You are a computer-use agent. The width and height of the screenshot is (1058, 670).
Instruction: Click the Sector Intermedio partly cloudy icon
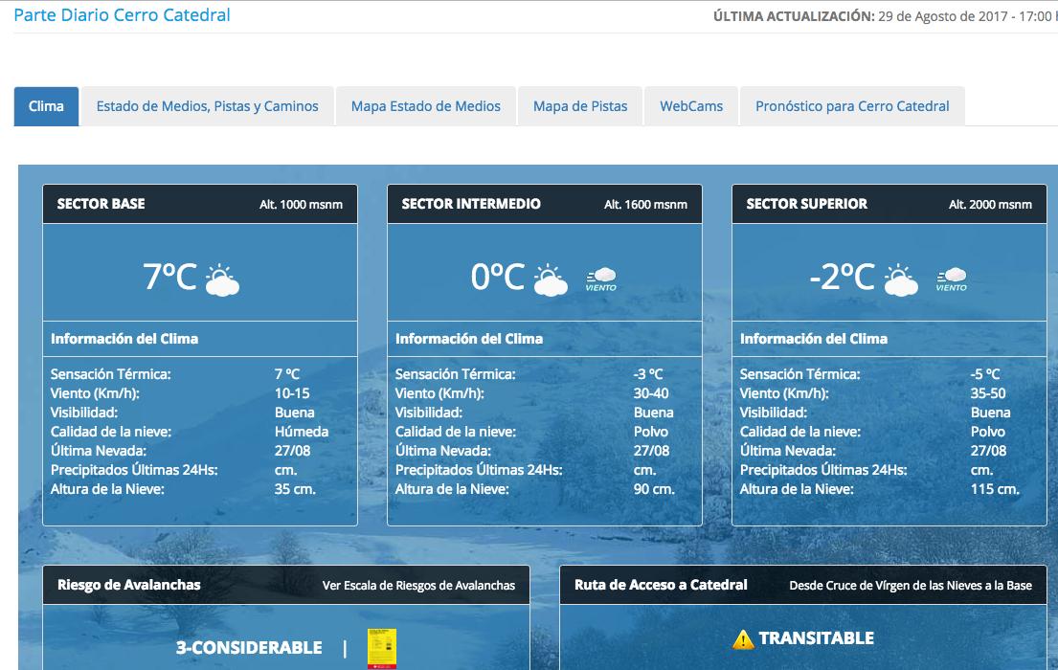[551, 280]
